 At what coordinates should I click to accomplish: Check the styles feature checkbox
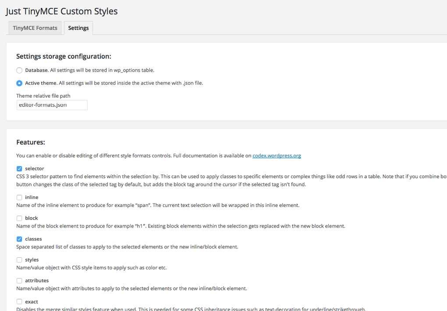(19, 260)
